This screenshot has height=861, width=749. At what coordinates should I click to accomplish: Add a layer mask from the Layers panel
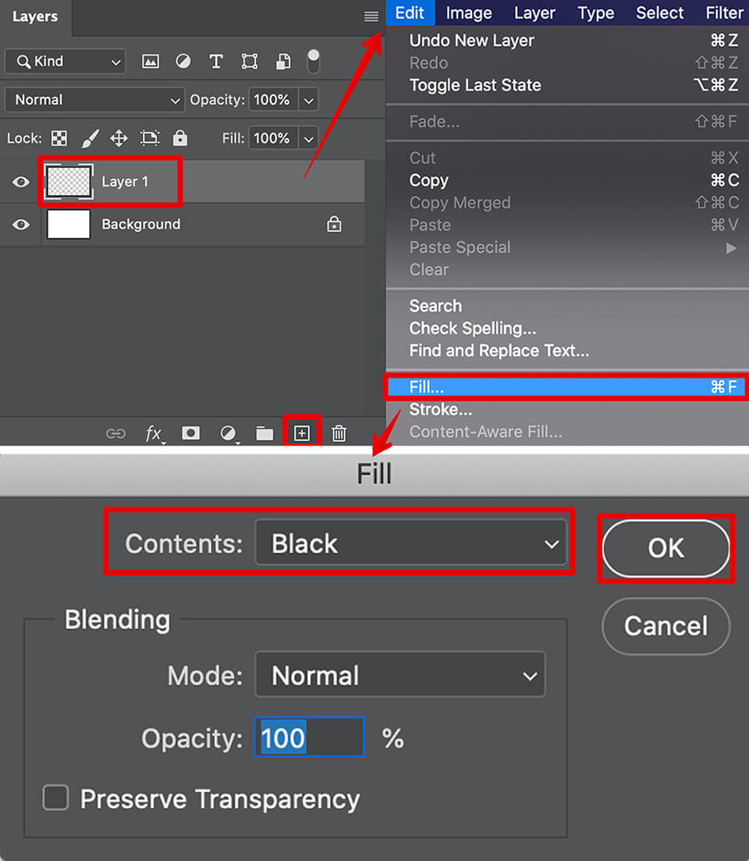pyautogui.click(x=190, y=433)
